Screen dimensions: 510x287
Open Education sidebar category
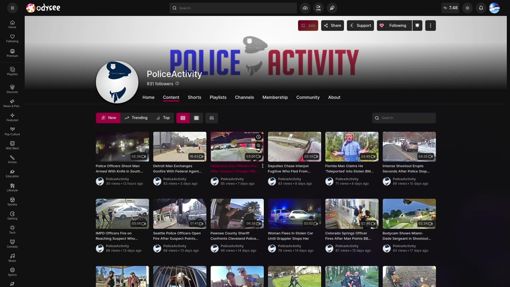coord(12,174)
